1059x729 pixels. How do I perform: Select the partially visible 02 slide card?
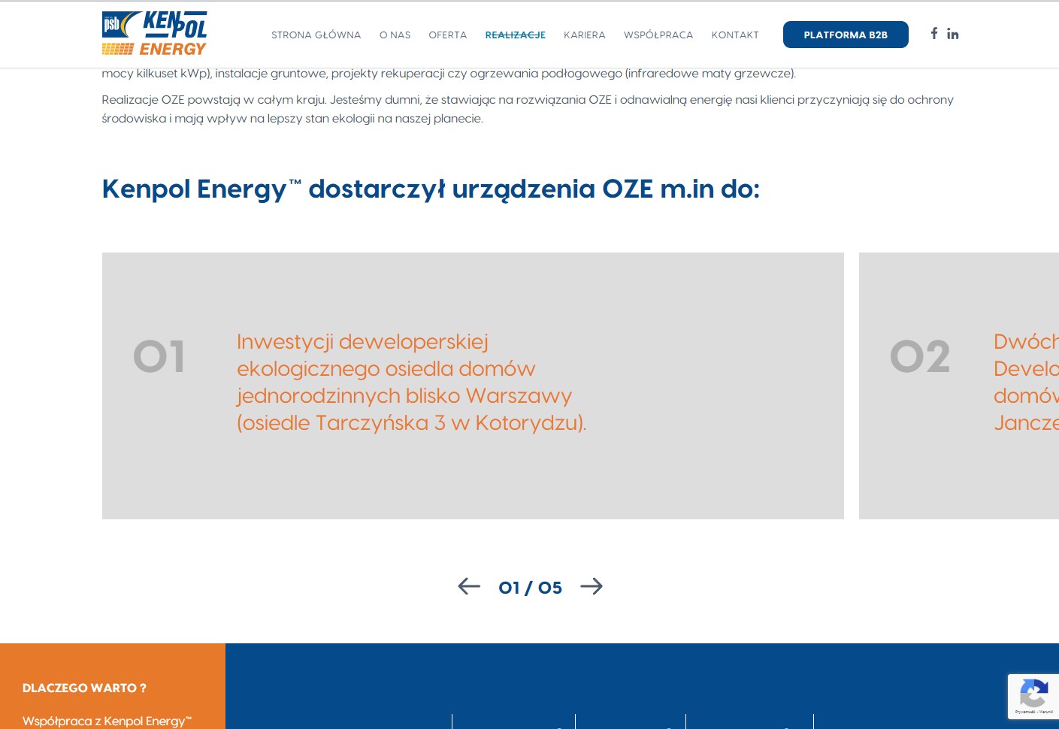click(x=959, y=386)
